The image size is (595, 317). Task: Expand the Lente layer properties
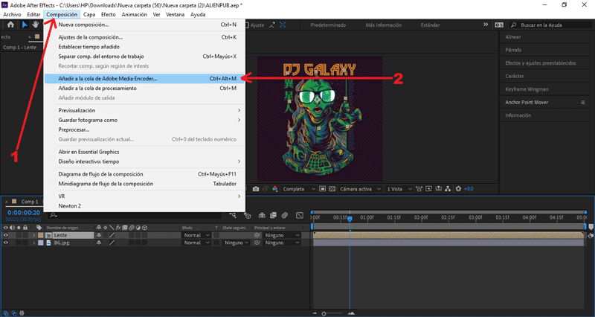point(33,235)
